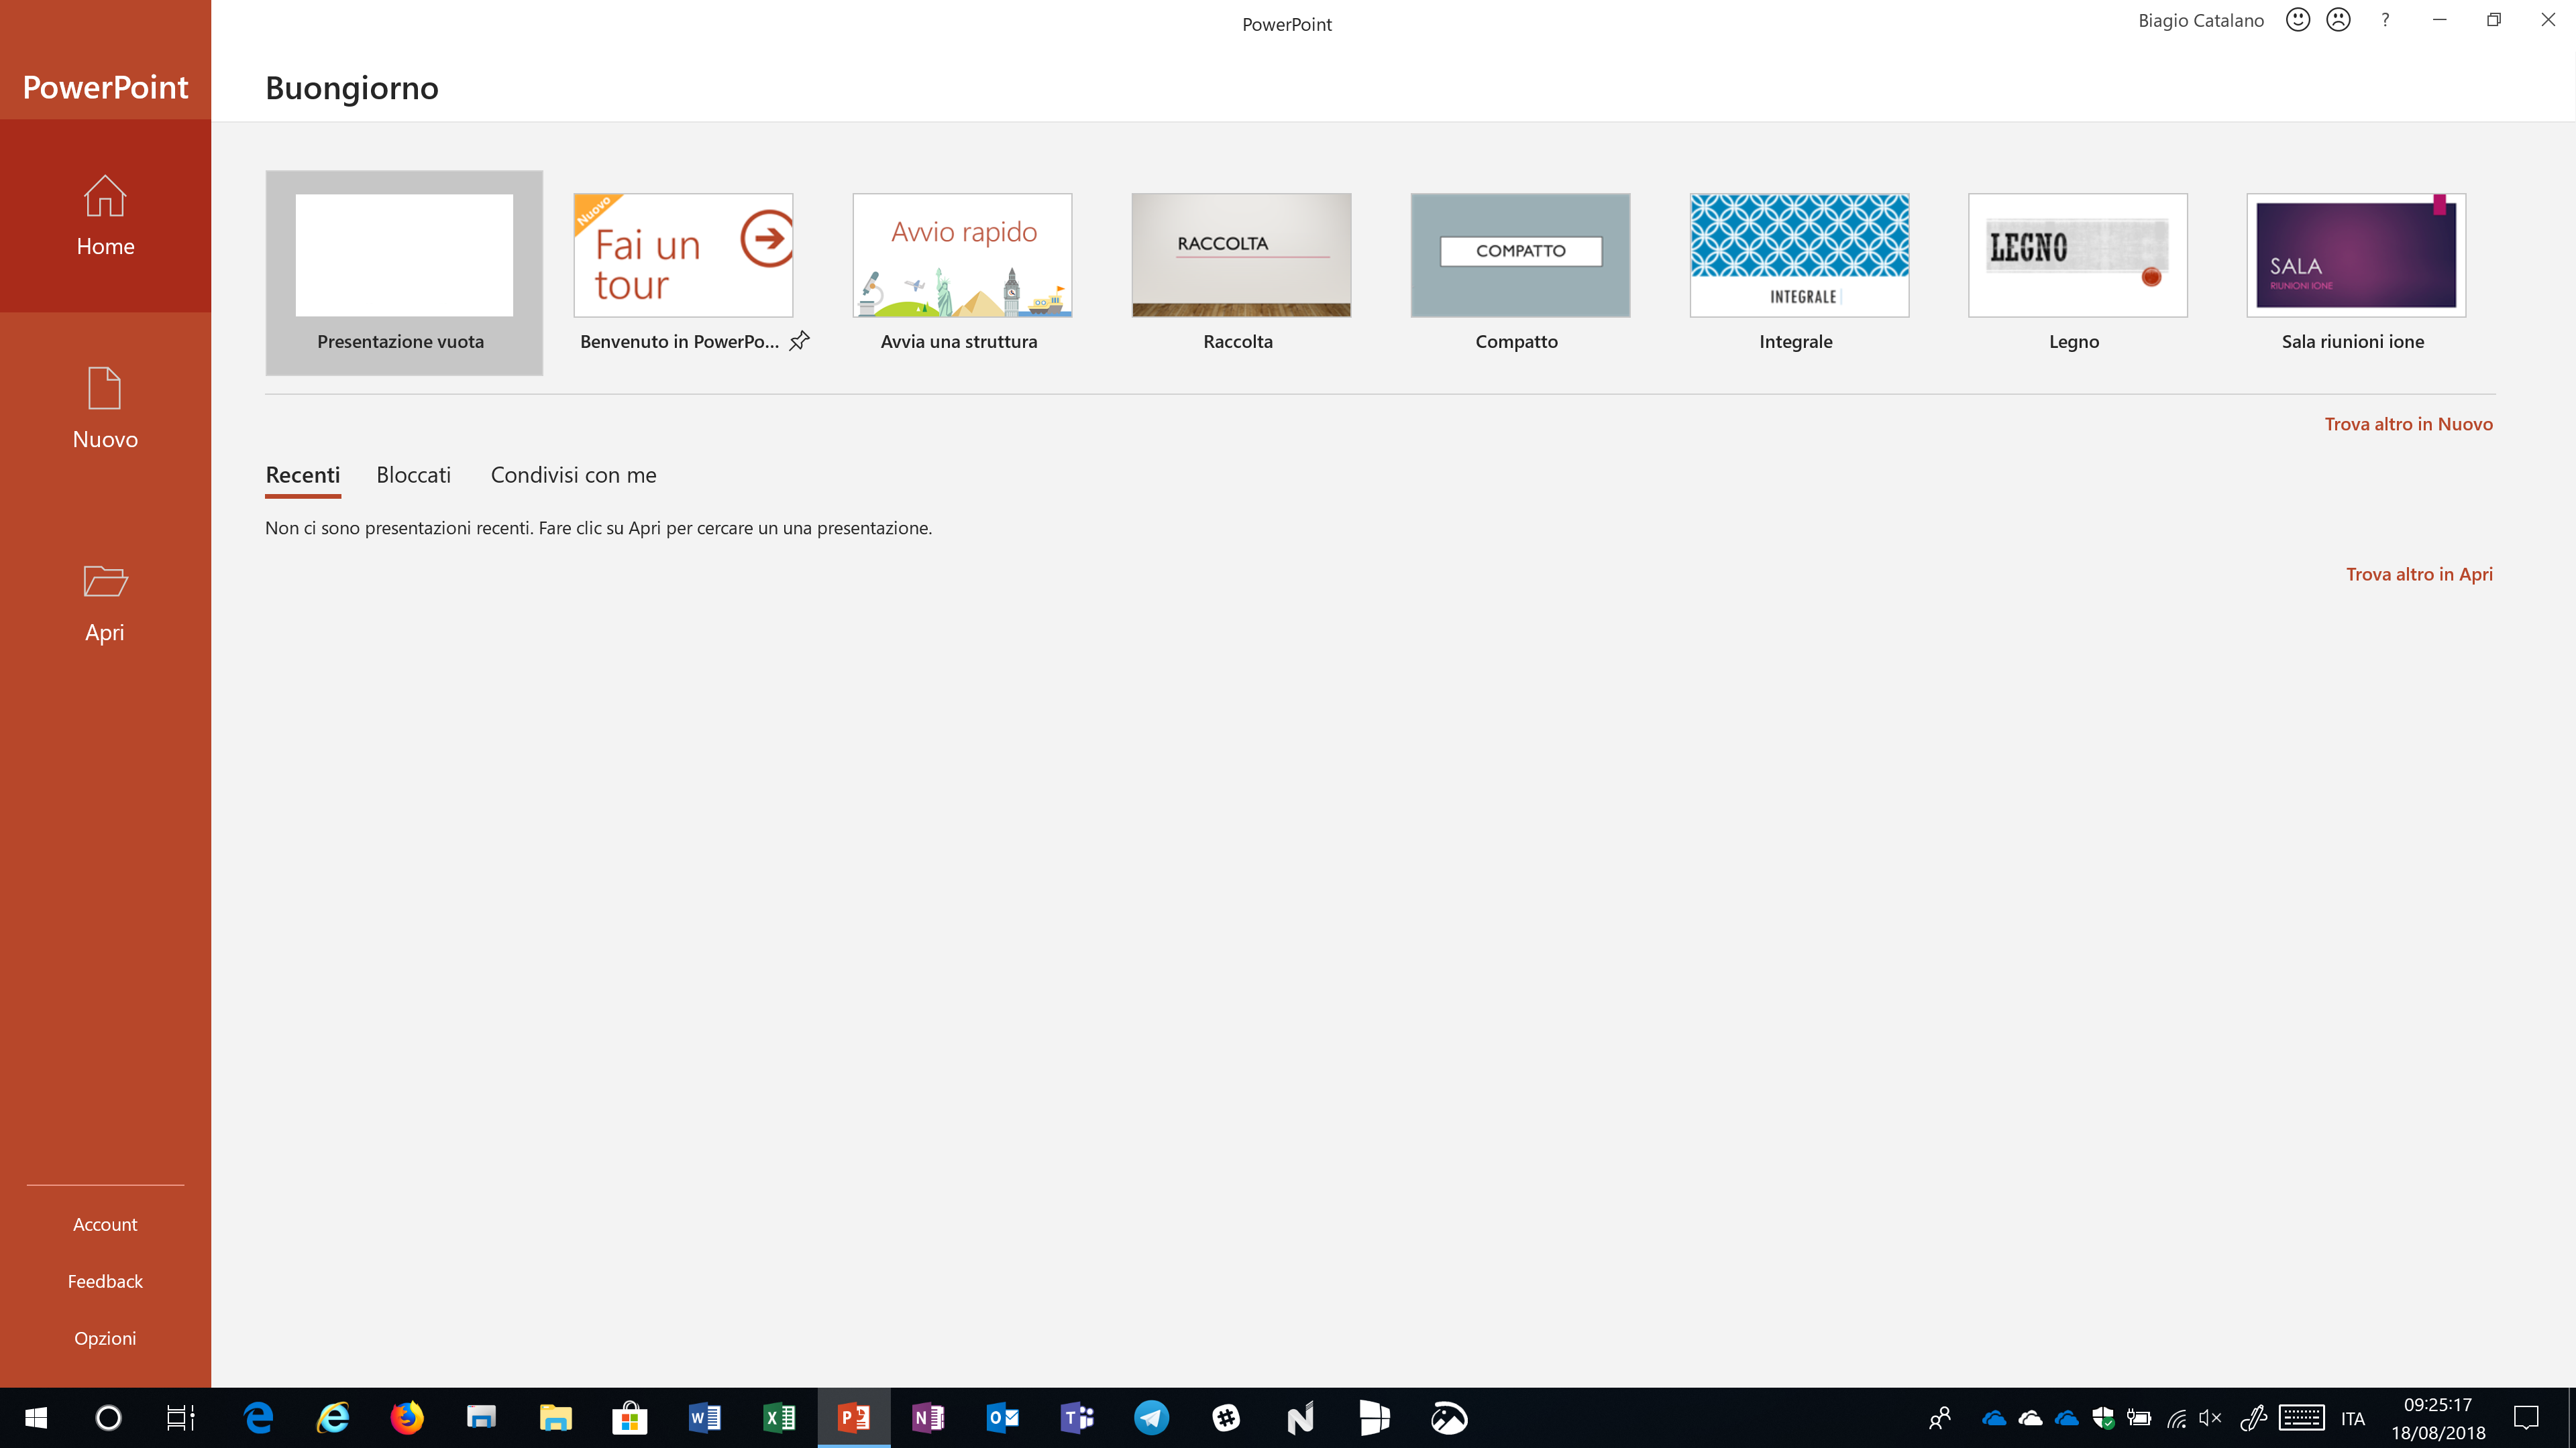Open Windows Defender shield tray icon

(x=2103, y=1417)
